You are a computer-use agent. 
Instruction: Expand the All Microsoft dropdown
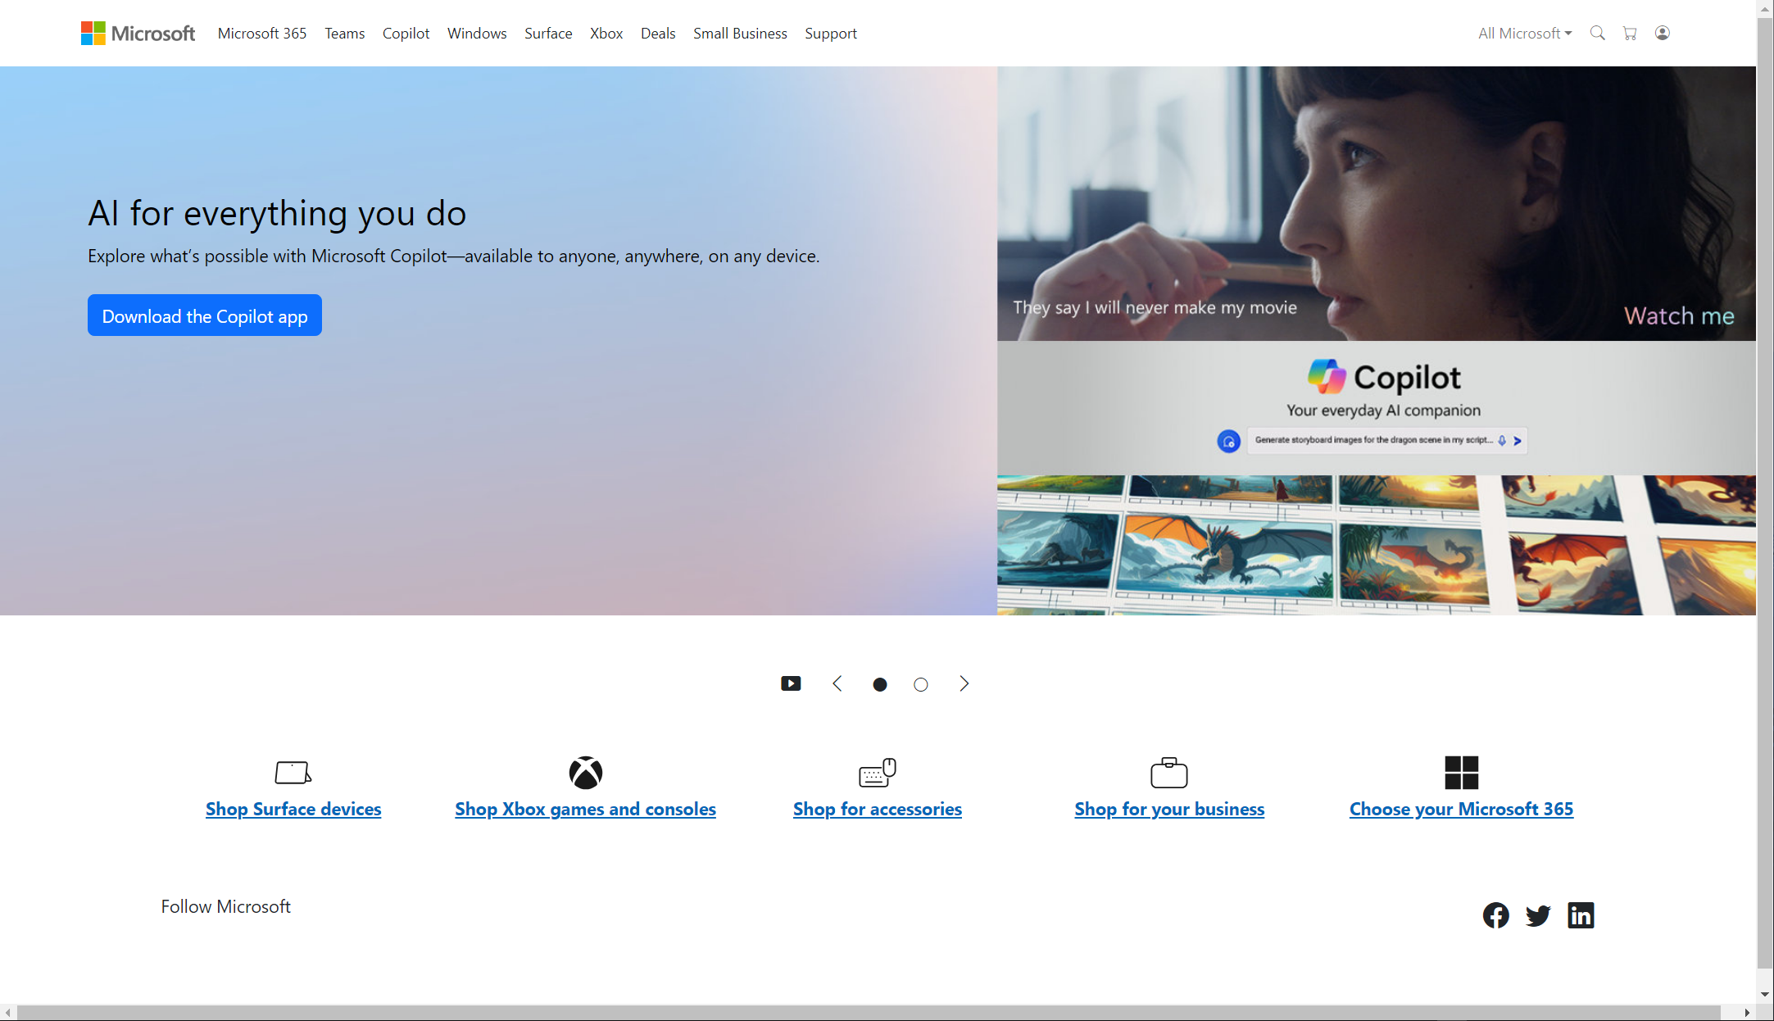click(1525, 34)
